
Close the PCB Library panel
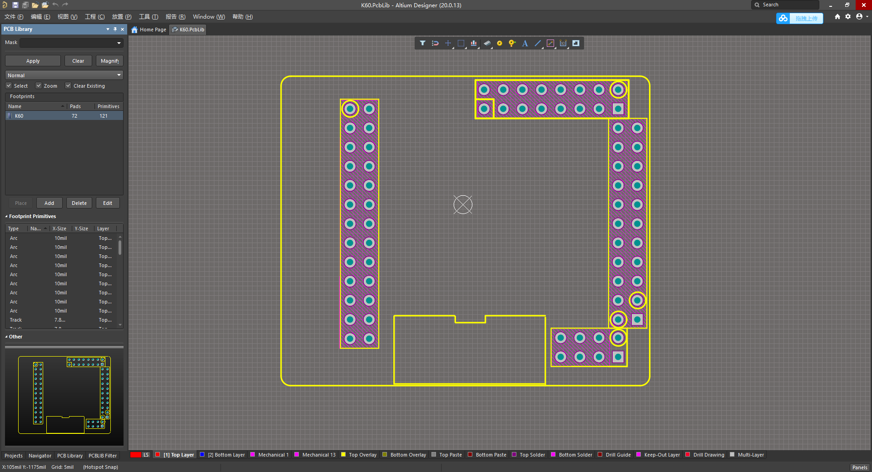pos(122,29)
